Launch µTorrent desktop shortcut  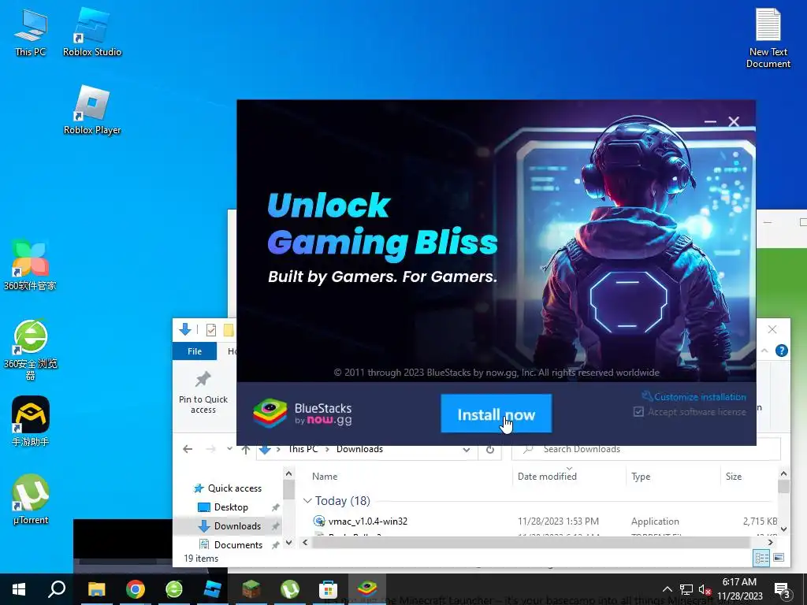(31, 499)
